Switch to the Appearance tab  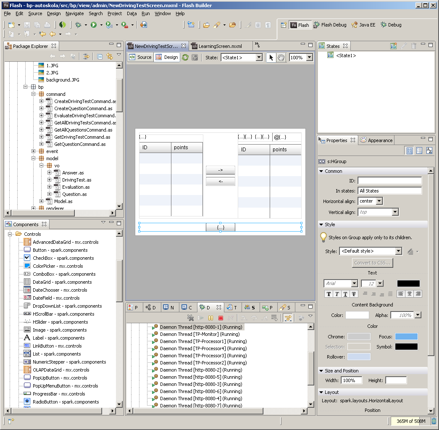pyautogui.click(x=376, y=140)
